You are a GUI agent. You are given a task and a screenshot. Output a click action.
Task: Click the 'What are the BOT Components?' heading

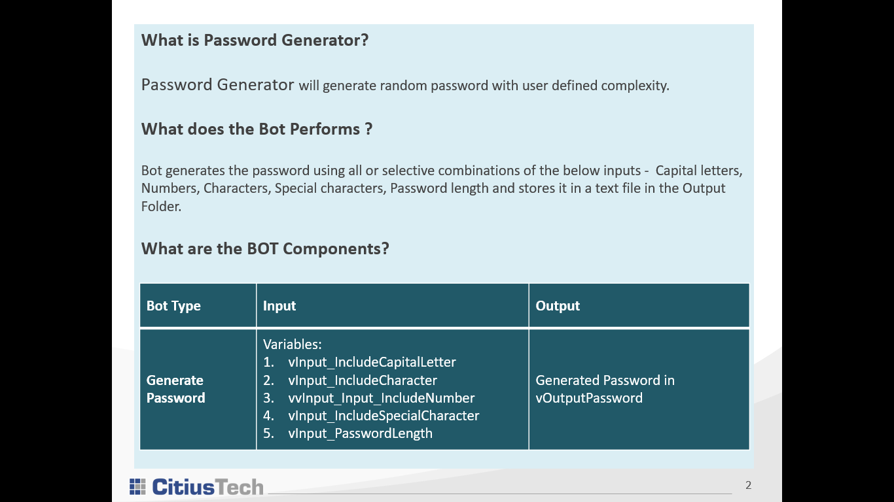click(x=265, y=249)
